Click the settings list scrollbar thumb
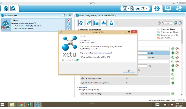The height and width of the screenshot is (109, 186). coord(182,37)
